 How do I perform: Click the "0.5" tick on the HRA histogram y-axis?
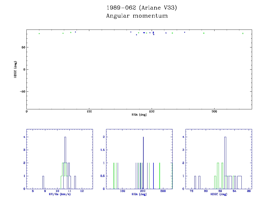102,176
